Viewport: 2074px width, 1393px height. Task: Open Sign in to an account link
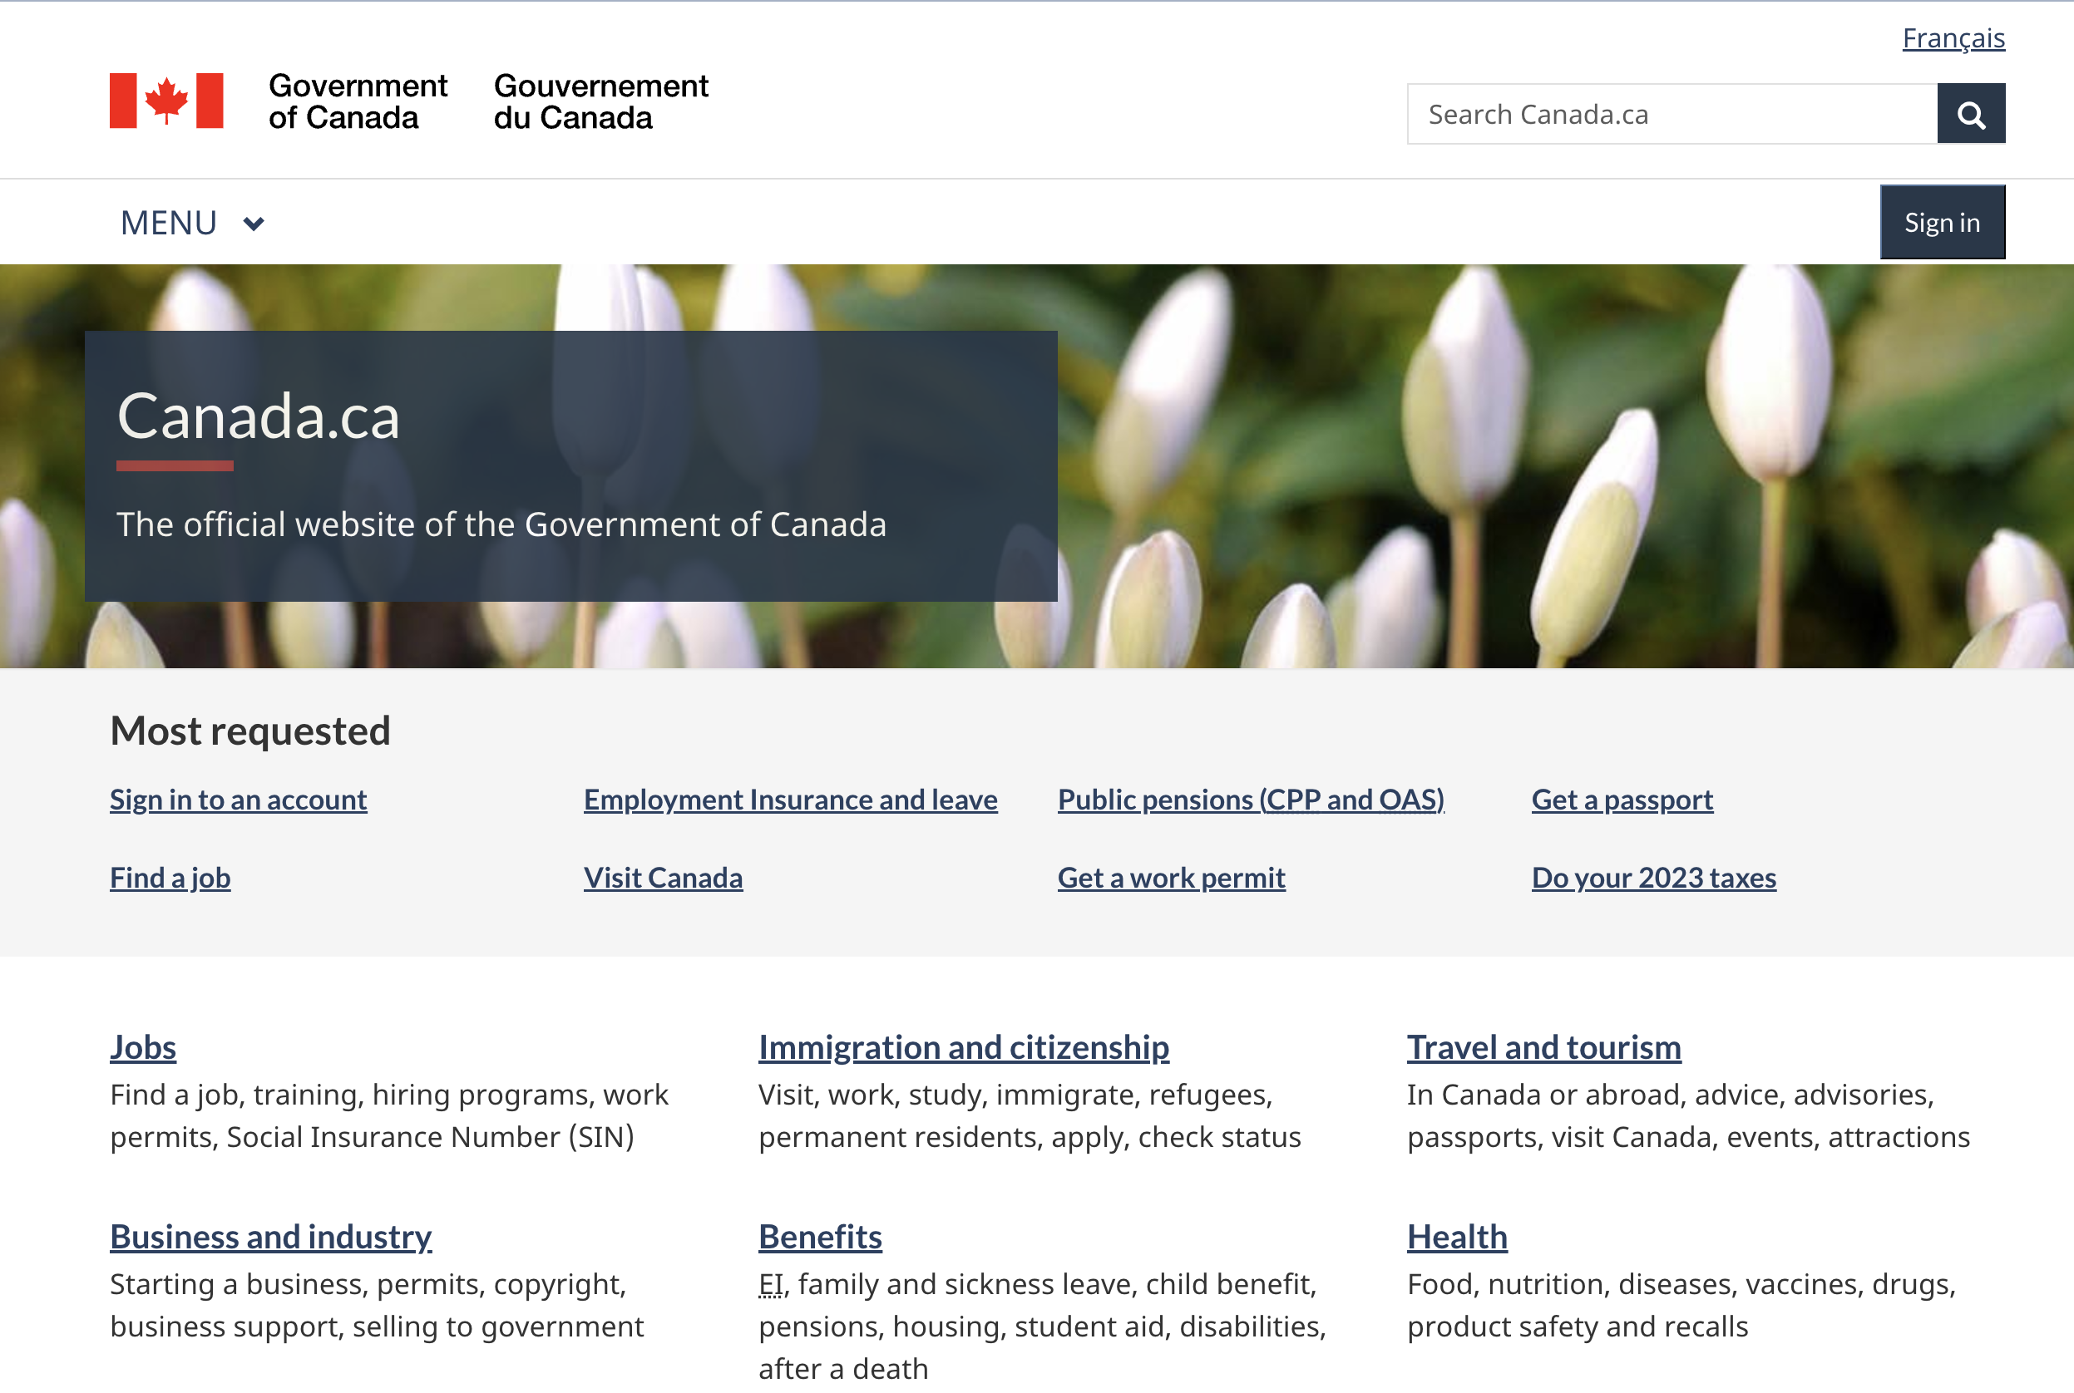tap(238, 800)
